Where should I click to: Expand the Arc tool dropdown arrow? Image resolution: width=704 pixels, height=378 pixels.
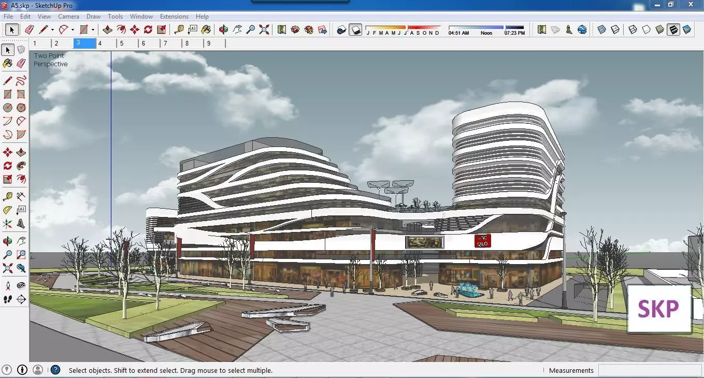[x=73, y=30]
